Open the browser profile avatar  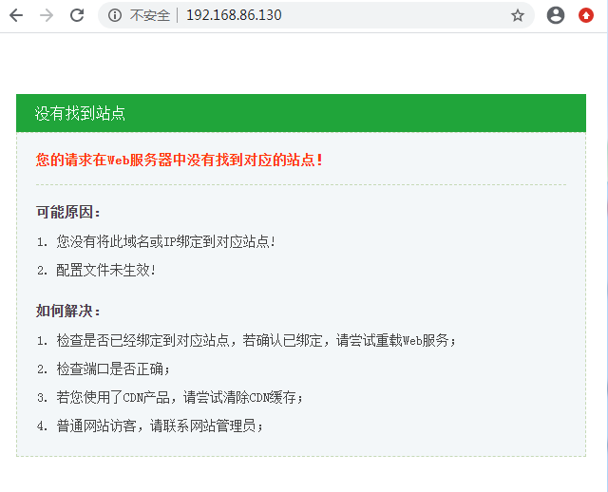point(556,15)
